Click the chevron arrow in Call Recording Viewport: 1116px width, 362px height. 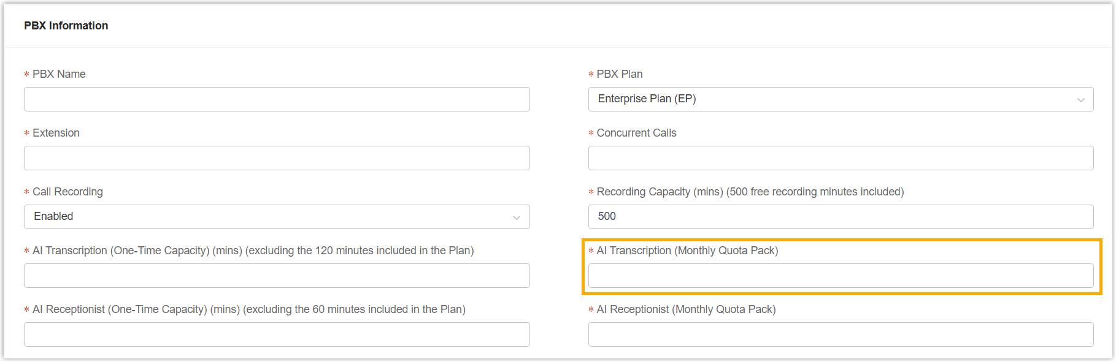(517, 217)
